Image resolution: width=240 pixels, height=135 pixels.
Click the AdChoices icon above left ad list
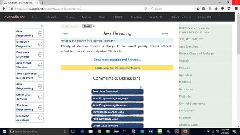point(42,26)
